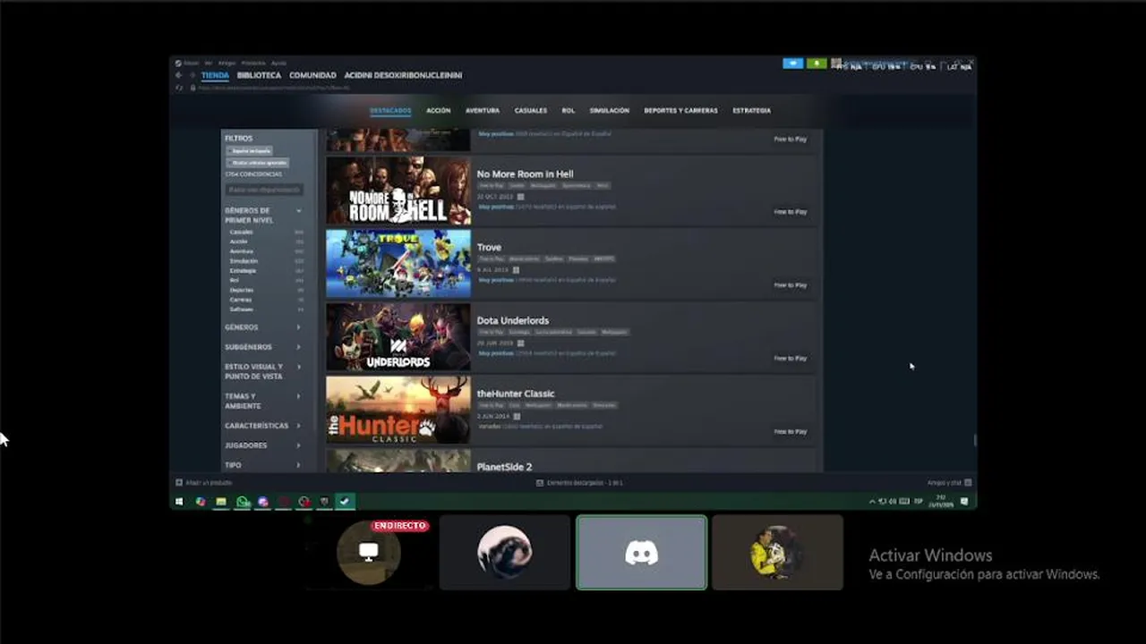Click the green notifications bell button
1146x644 pixels.
click(x=817, y=64)
